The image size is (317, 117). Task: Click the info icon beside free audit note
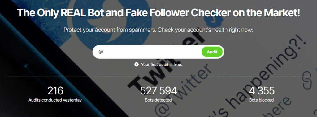(x=137, y=65)
